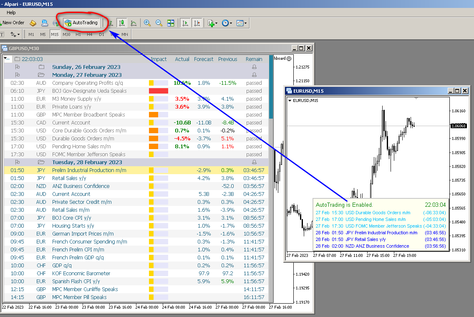Click the Actual column header
The image size is (474, 317).
182,59
